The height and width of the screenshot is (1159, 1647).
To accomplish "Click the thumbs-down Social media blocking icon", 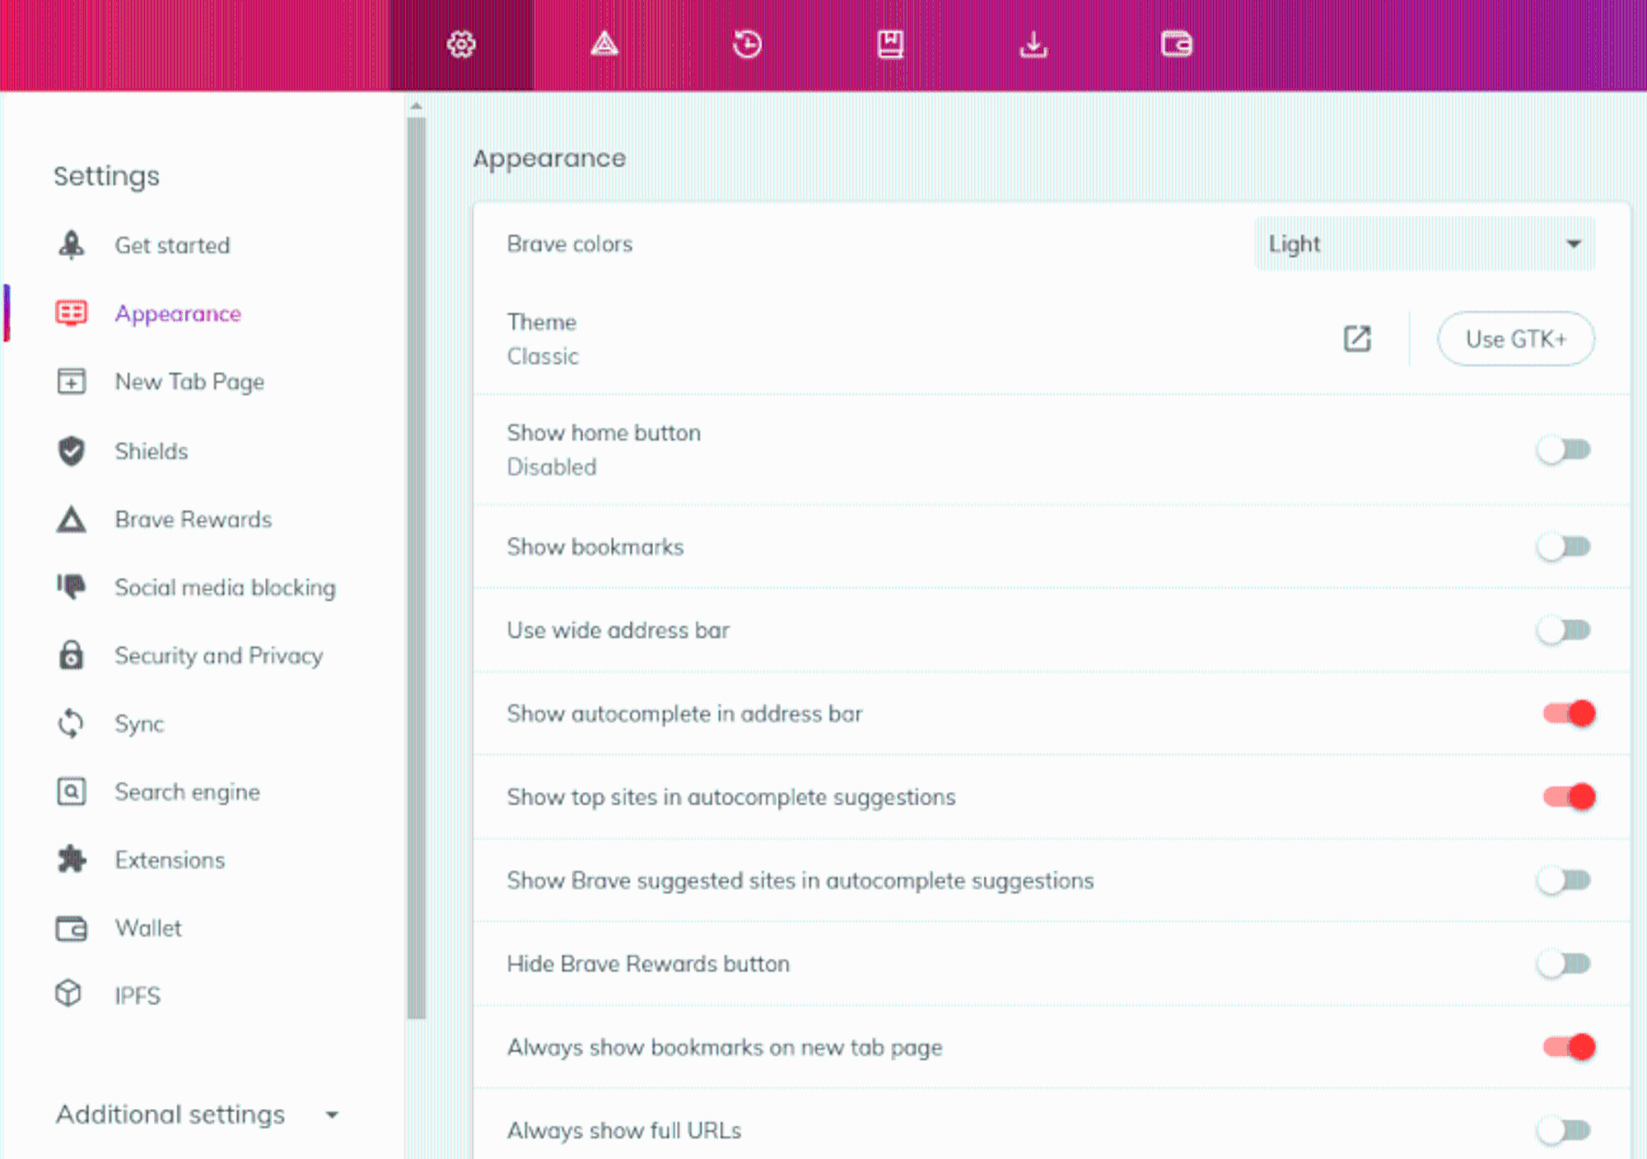I will click(x=72, y=587).
